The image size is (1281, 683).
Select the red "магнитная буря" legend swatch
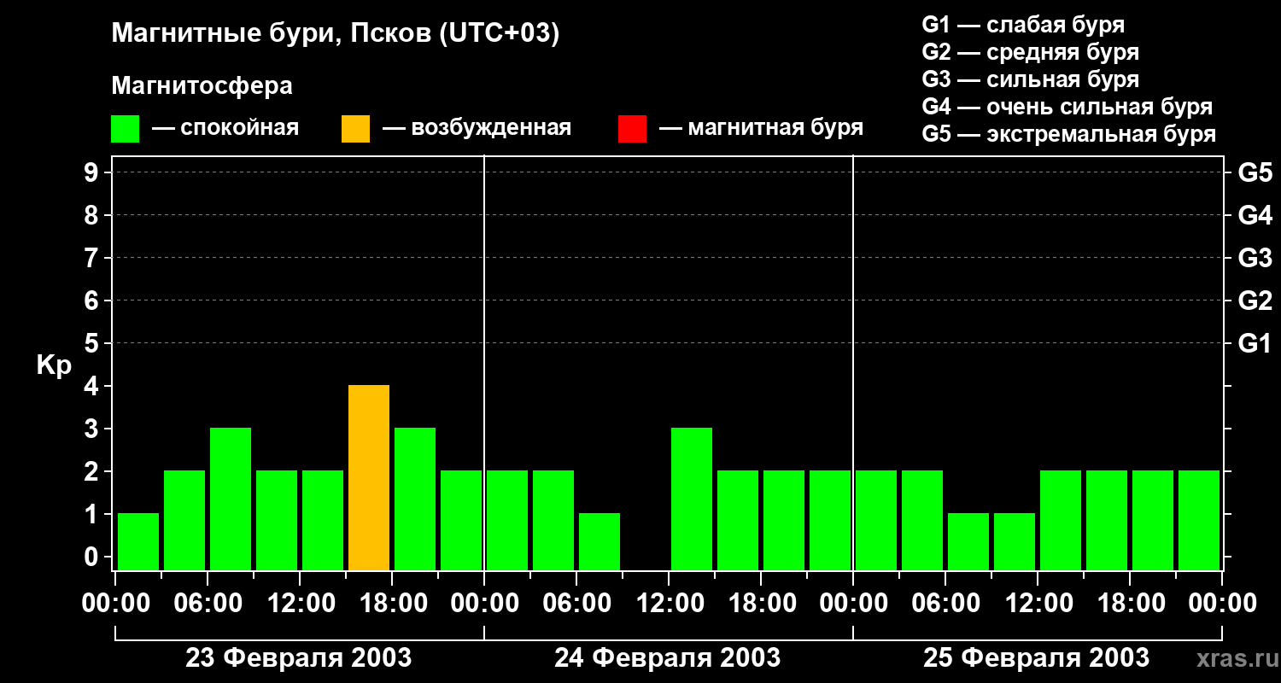point(632,128)
